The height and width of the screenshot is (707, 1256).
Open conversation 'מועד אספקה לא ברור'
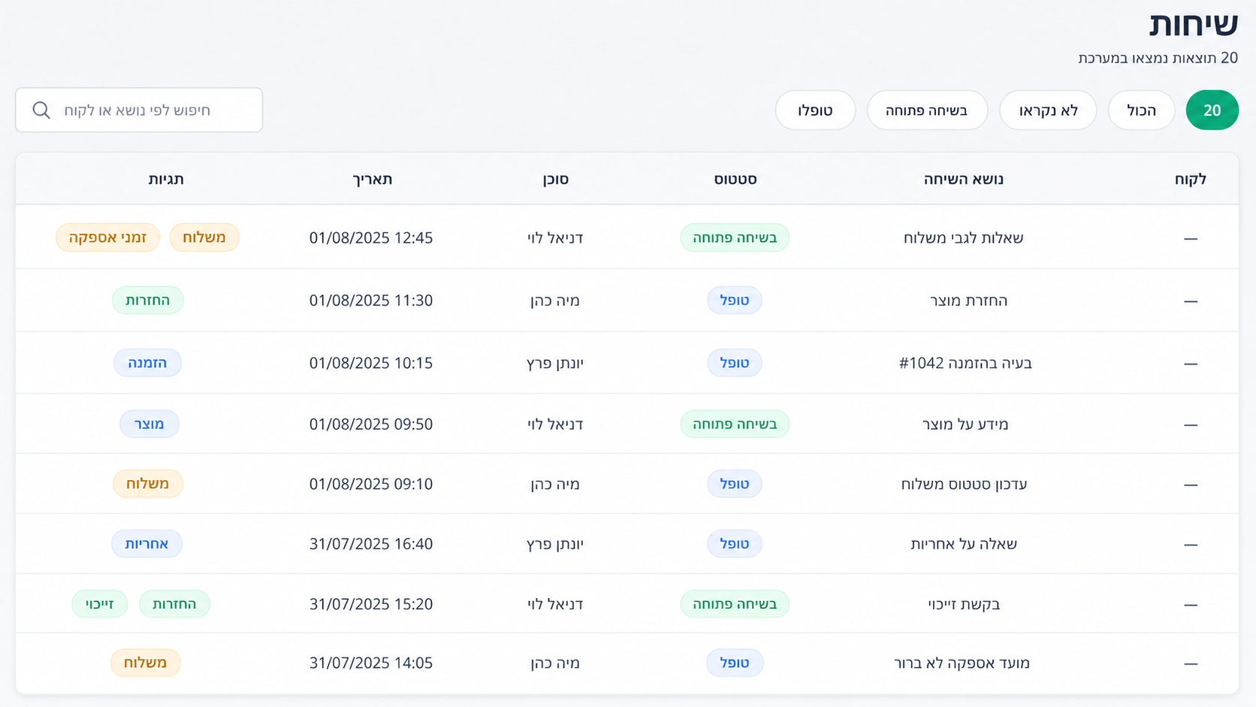962,663
